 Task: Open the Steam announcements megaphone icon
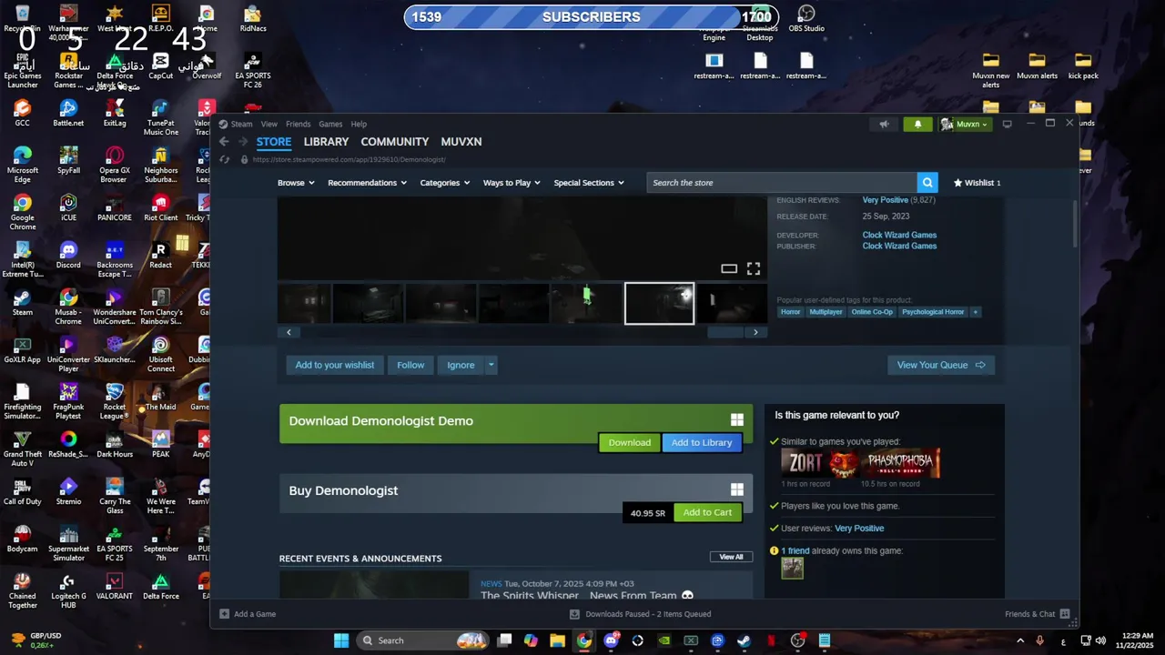(884, 124)
